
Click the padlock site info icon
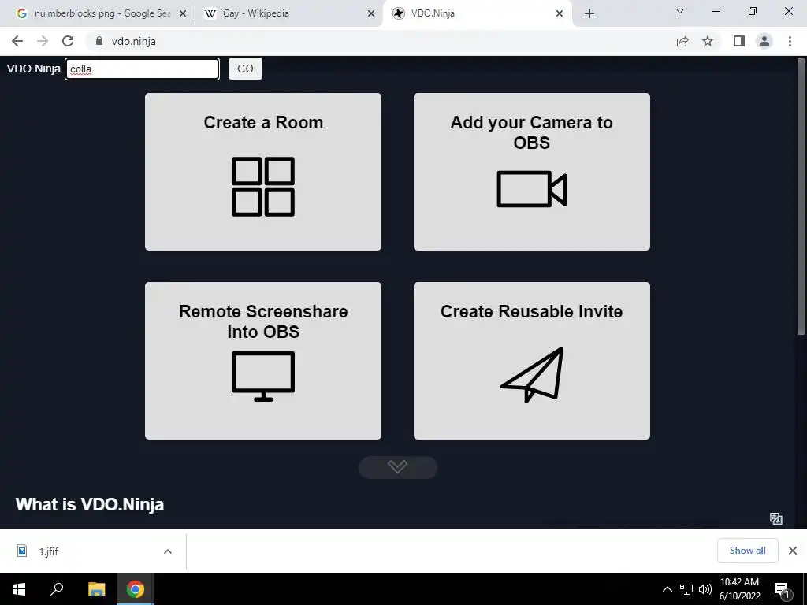tap(99, 41)
